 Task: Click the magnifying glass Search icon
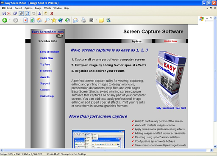(47, 20)
